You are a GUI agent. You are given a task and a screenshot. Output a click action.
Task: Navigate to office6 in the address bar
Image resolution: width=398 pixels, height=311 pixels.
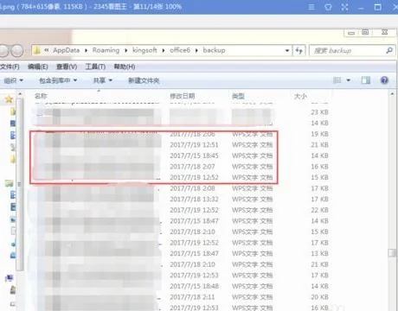pos(180,50)
